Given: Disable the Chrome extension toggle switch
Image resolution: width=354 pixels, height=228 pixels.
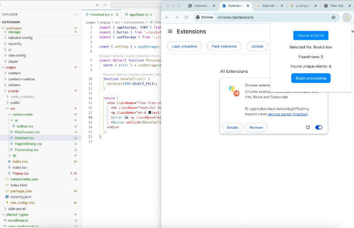Looking at the screenshot, I should coord(319,127).
